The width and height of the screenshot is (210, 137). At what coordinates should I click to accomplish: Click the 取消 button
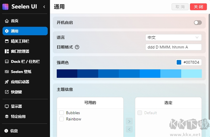[180, 7]
